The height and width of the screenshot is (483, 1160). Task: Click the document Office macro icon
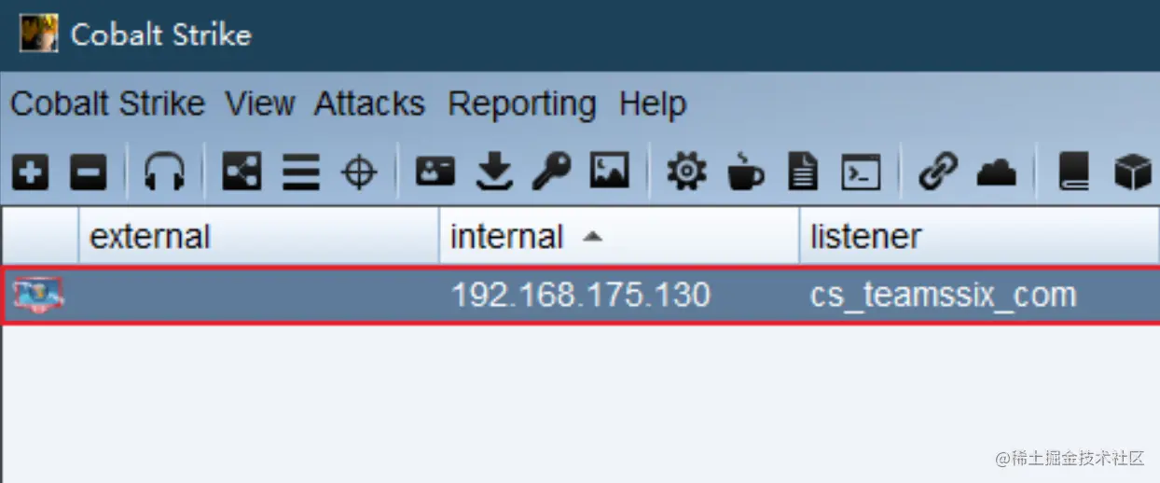(x=803, y=172)
